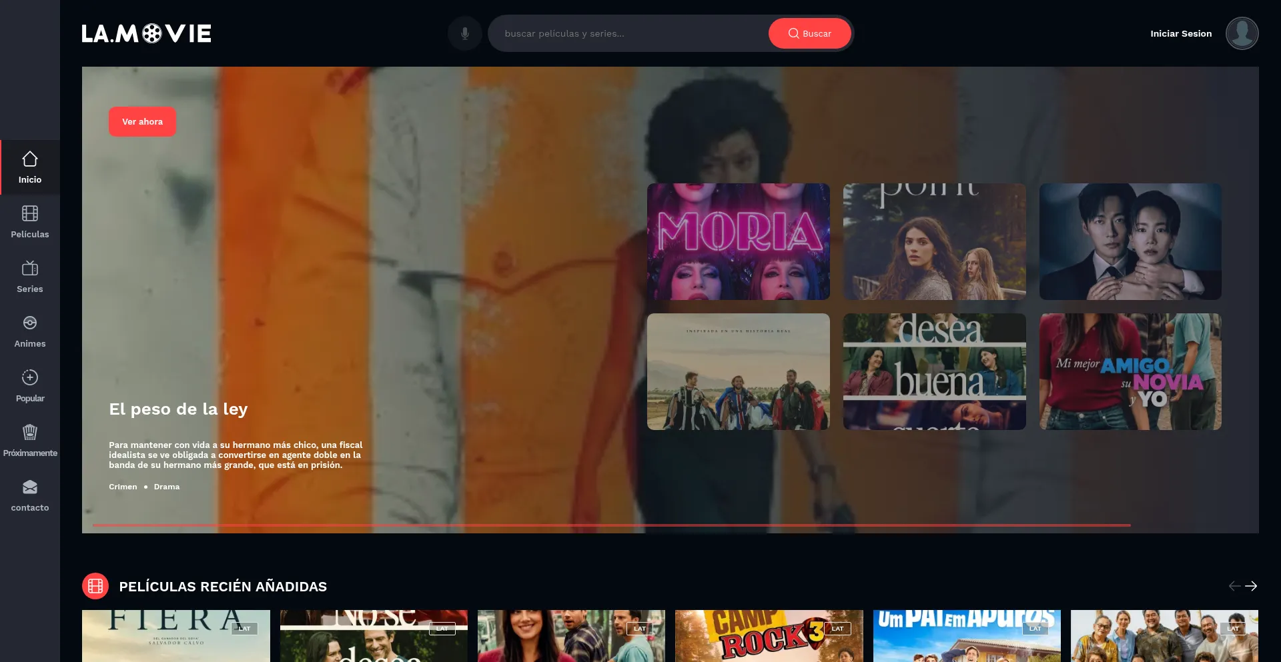The image size is (1281, 662).
Task: Open Popular section label in sidebar
Action: pyautogui.click(x=30, y=399)
